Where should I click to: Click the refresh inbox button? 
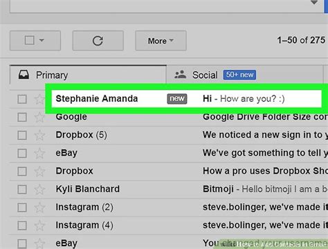(98, 41)
